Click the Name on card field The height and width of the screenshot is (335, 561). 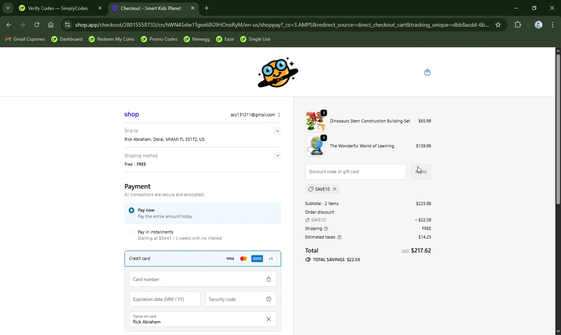203,319
